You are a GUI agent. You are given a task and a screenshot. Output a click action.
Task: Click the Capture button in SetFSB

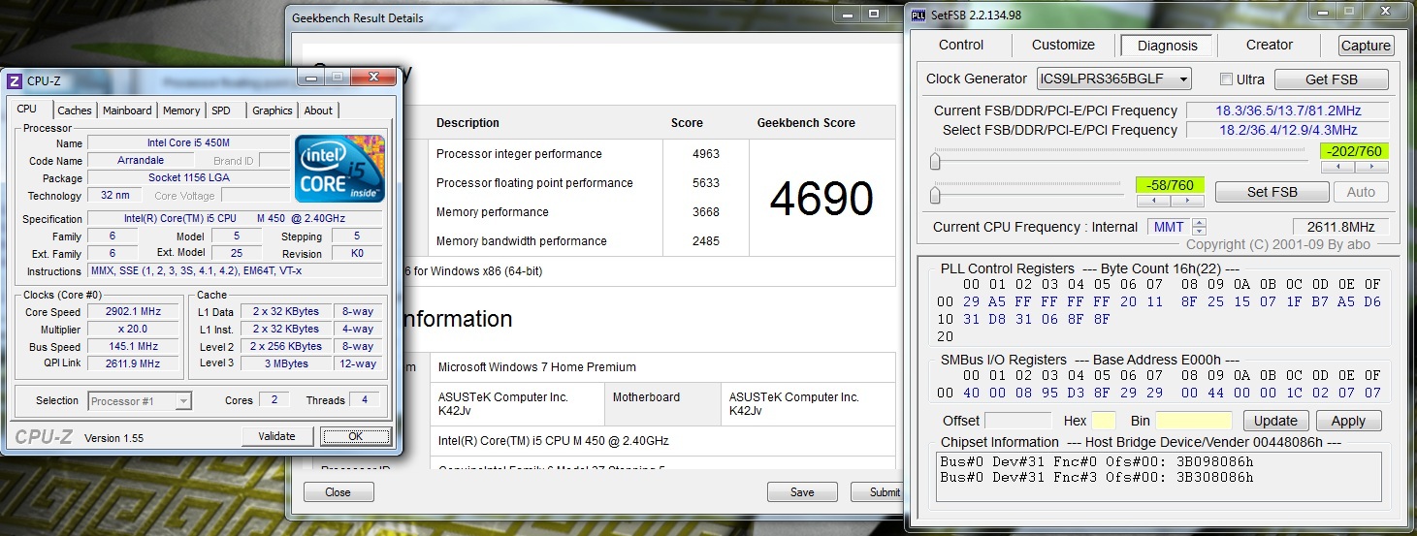click(x=1366, y=46)
